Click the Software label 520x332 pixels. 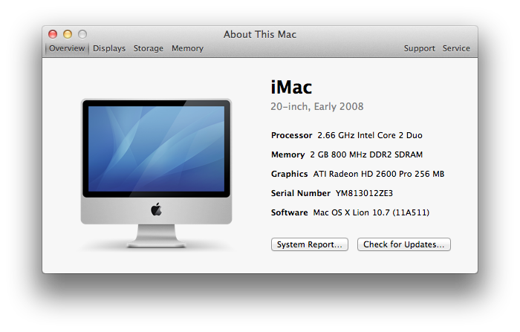[x=289, y=212]
